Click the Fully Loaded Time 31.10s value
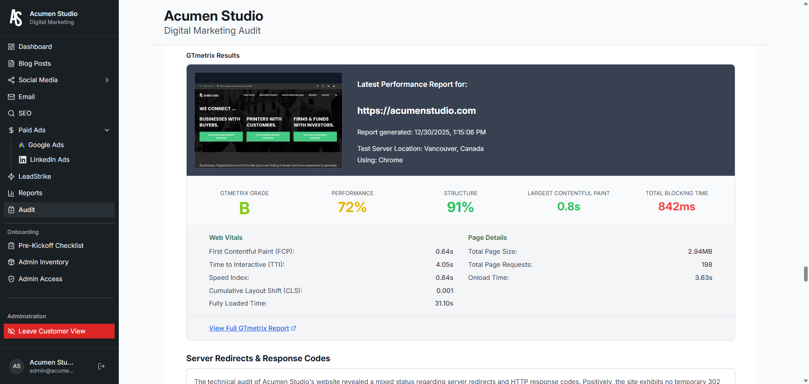This screenshot has width=809, height=384. 444,303
